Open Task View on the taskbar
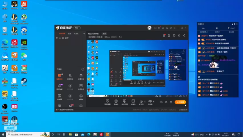The height and width of the screenshot is (137, 243). (59, 135)
